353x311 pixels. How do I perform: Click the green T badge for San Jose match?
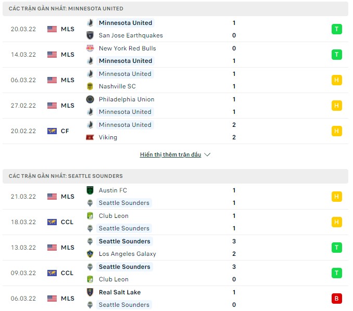(x=337, y=29)
